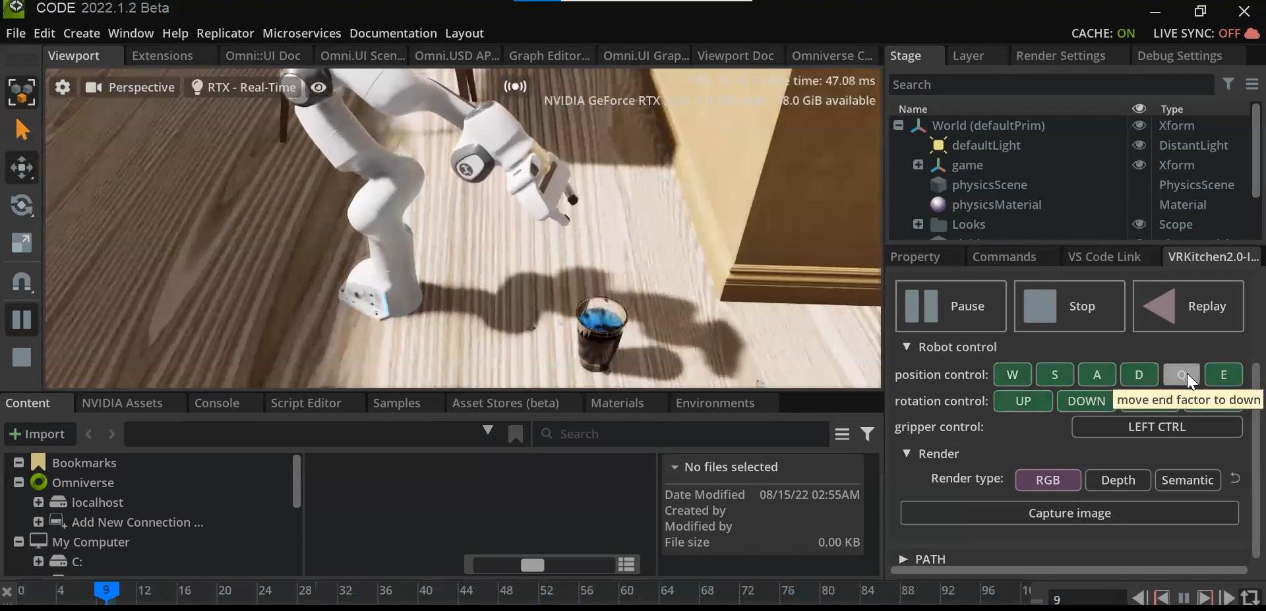1266x611 pixels.
Task: Open viewport settings with the gear icon
Action: (63, 87)
